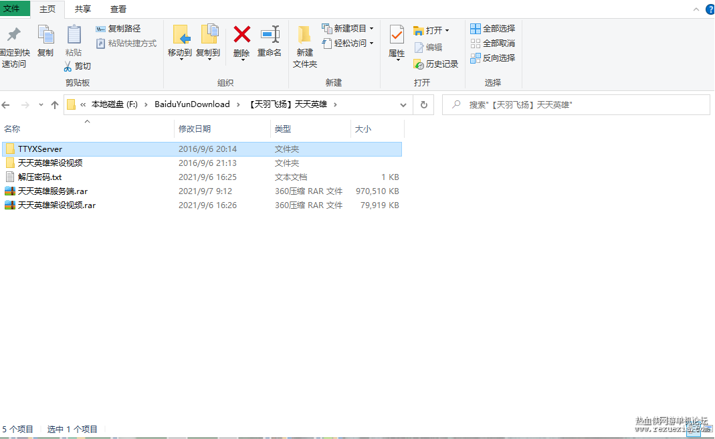Image resolution: width=715 pixels, height=439 pixels.
Task: Click the refresh button beside address bar
Action: click(423, 105)
